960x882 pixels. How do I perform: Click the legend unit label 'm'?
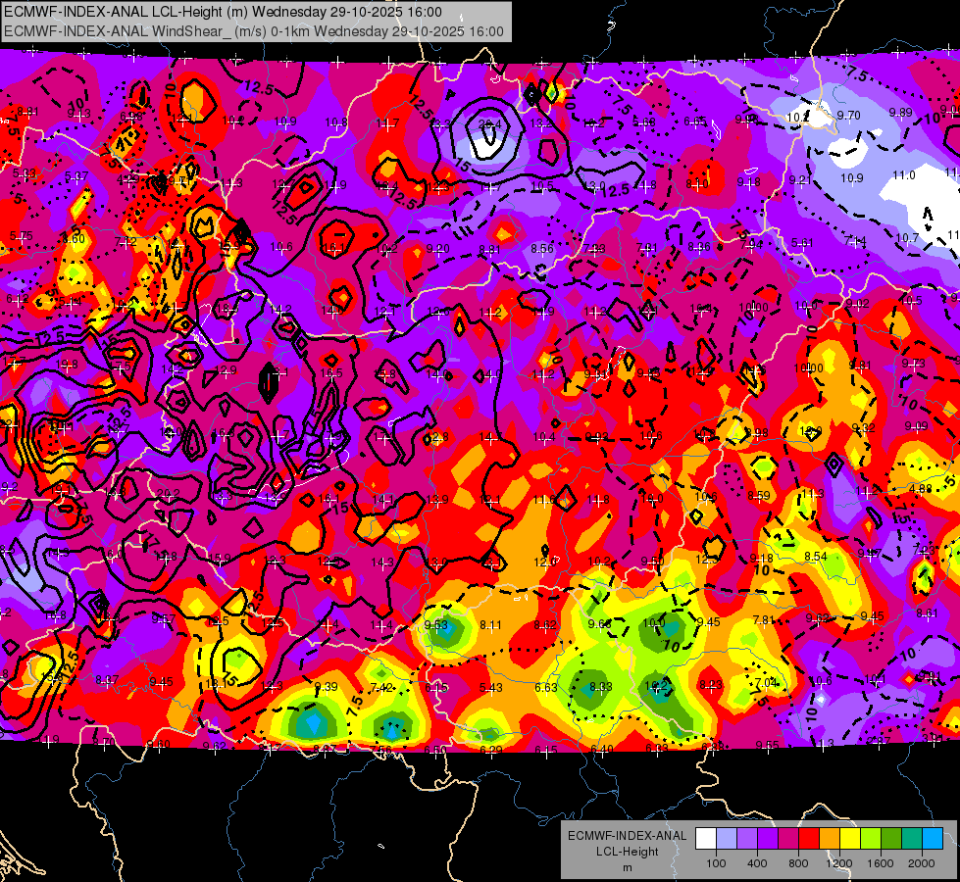coord(627,868)
